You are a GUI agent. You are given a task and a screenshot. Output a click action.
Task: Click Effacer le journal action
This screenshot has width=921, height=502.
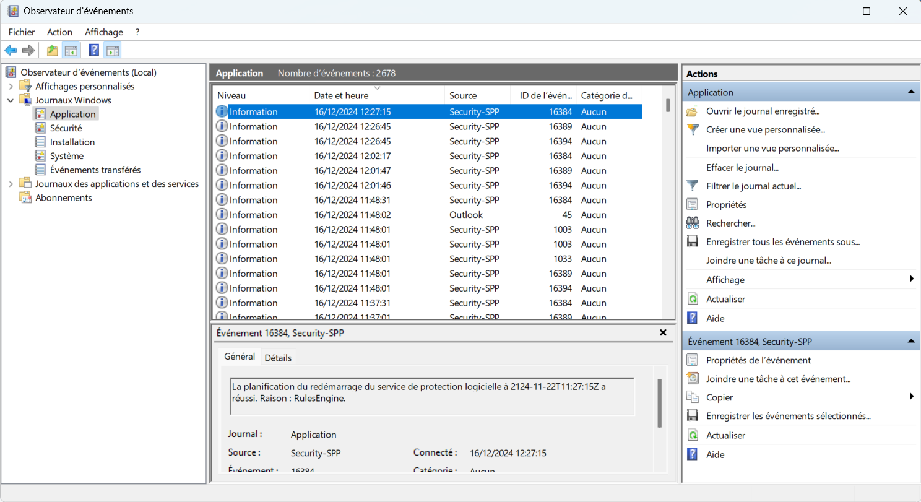coord(742,167)
